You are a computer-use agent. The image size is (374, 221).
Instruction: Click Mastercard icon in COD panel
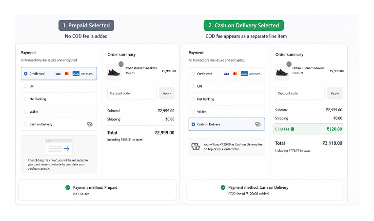click(x=235, y=74)
